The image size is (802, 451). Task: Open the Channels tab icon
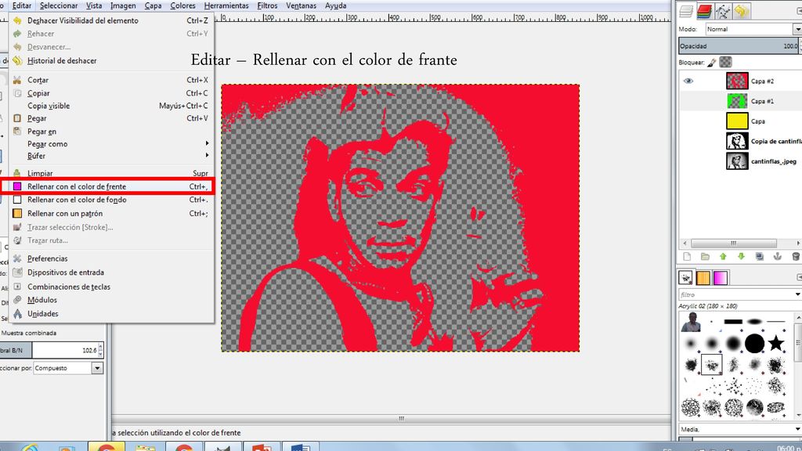click(704, 11)
